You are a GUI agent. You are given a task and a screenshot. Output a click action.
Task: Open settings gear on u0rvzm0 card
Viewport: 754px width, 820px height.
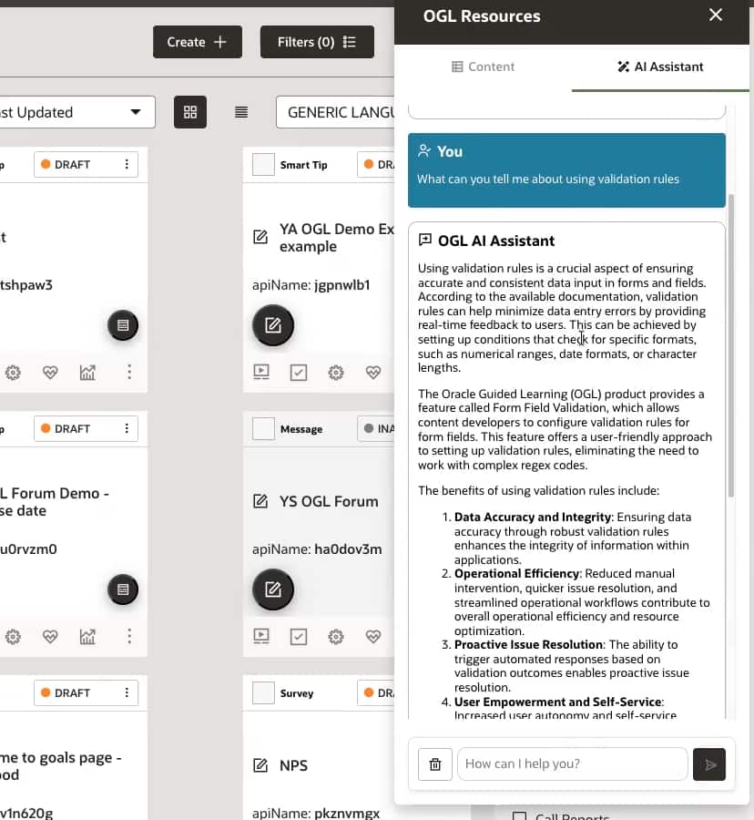click(13, 637)
